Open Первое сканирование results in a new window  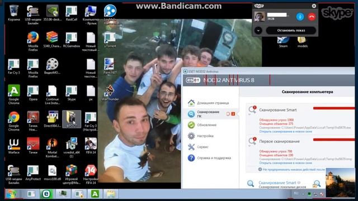pyautogui.click(x=285, y=163)
